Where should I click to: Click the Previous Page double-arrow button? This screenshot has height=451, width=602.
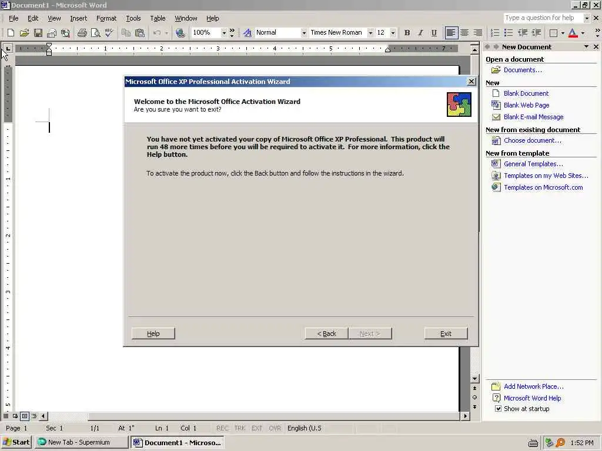point(475,388)
